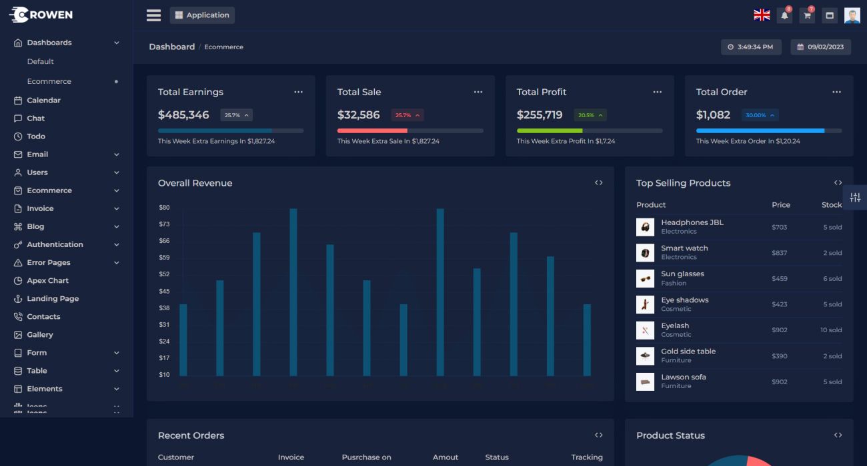Open Total Sale options menu
This screenshot has width=867, height=466.
pos(478,92)
